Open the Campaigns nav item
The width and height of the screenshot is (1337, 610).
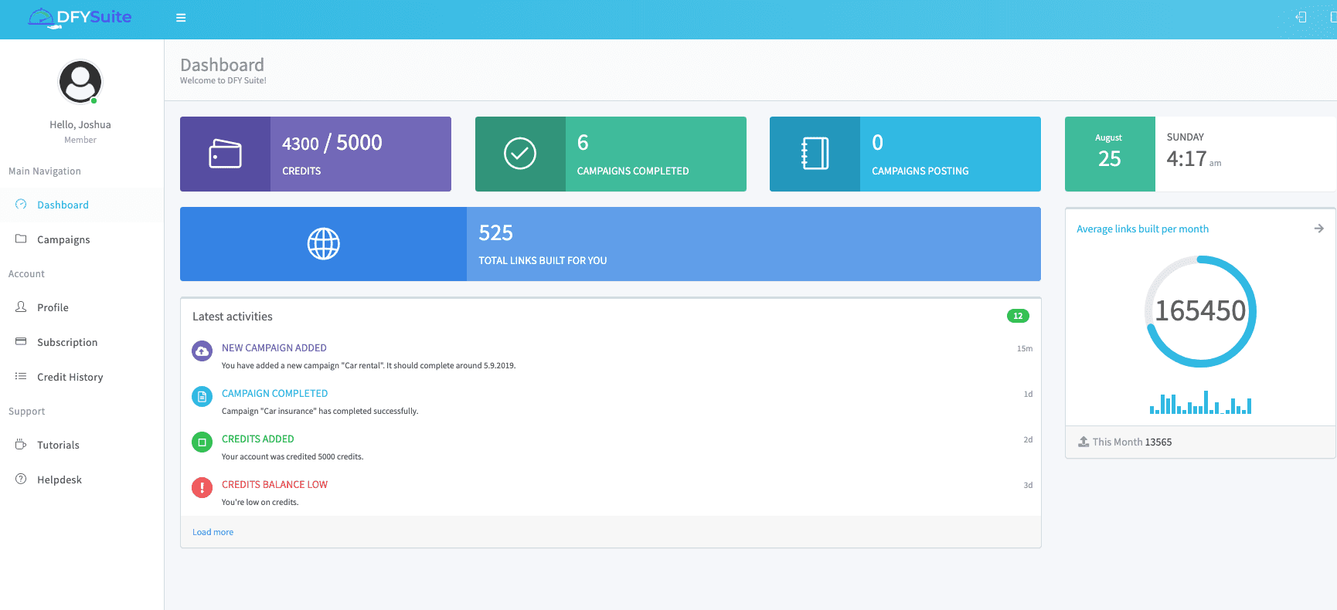tap(81, 239)
